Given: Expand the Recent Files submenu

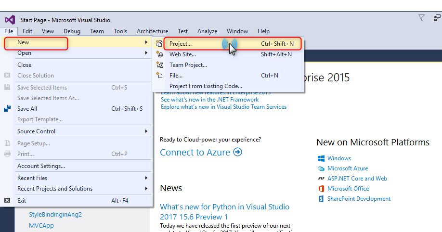Looking at the screenshot, I should click(x=77, y=178).
